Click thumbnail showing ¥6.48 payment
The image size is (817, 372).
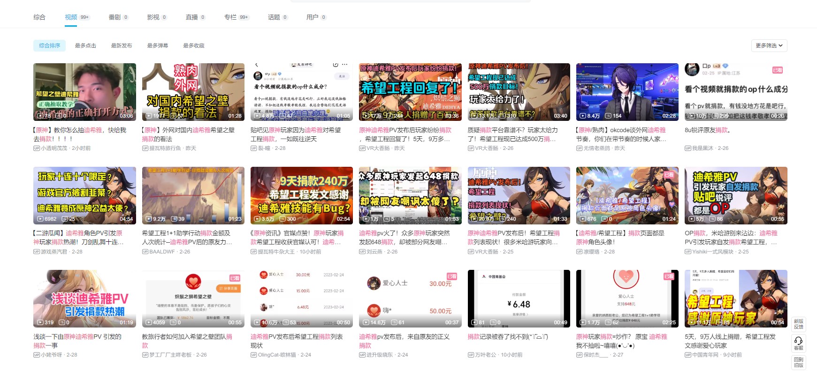(x=519, y=298)
